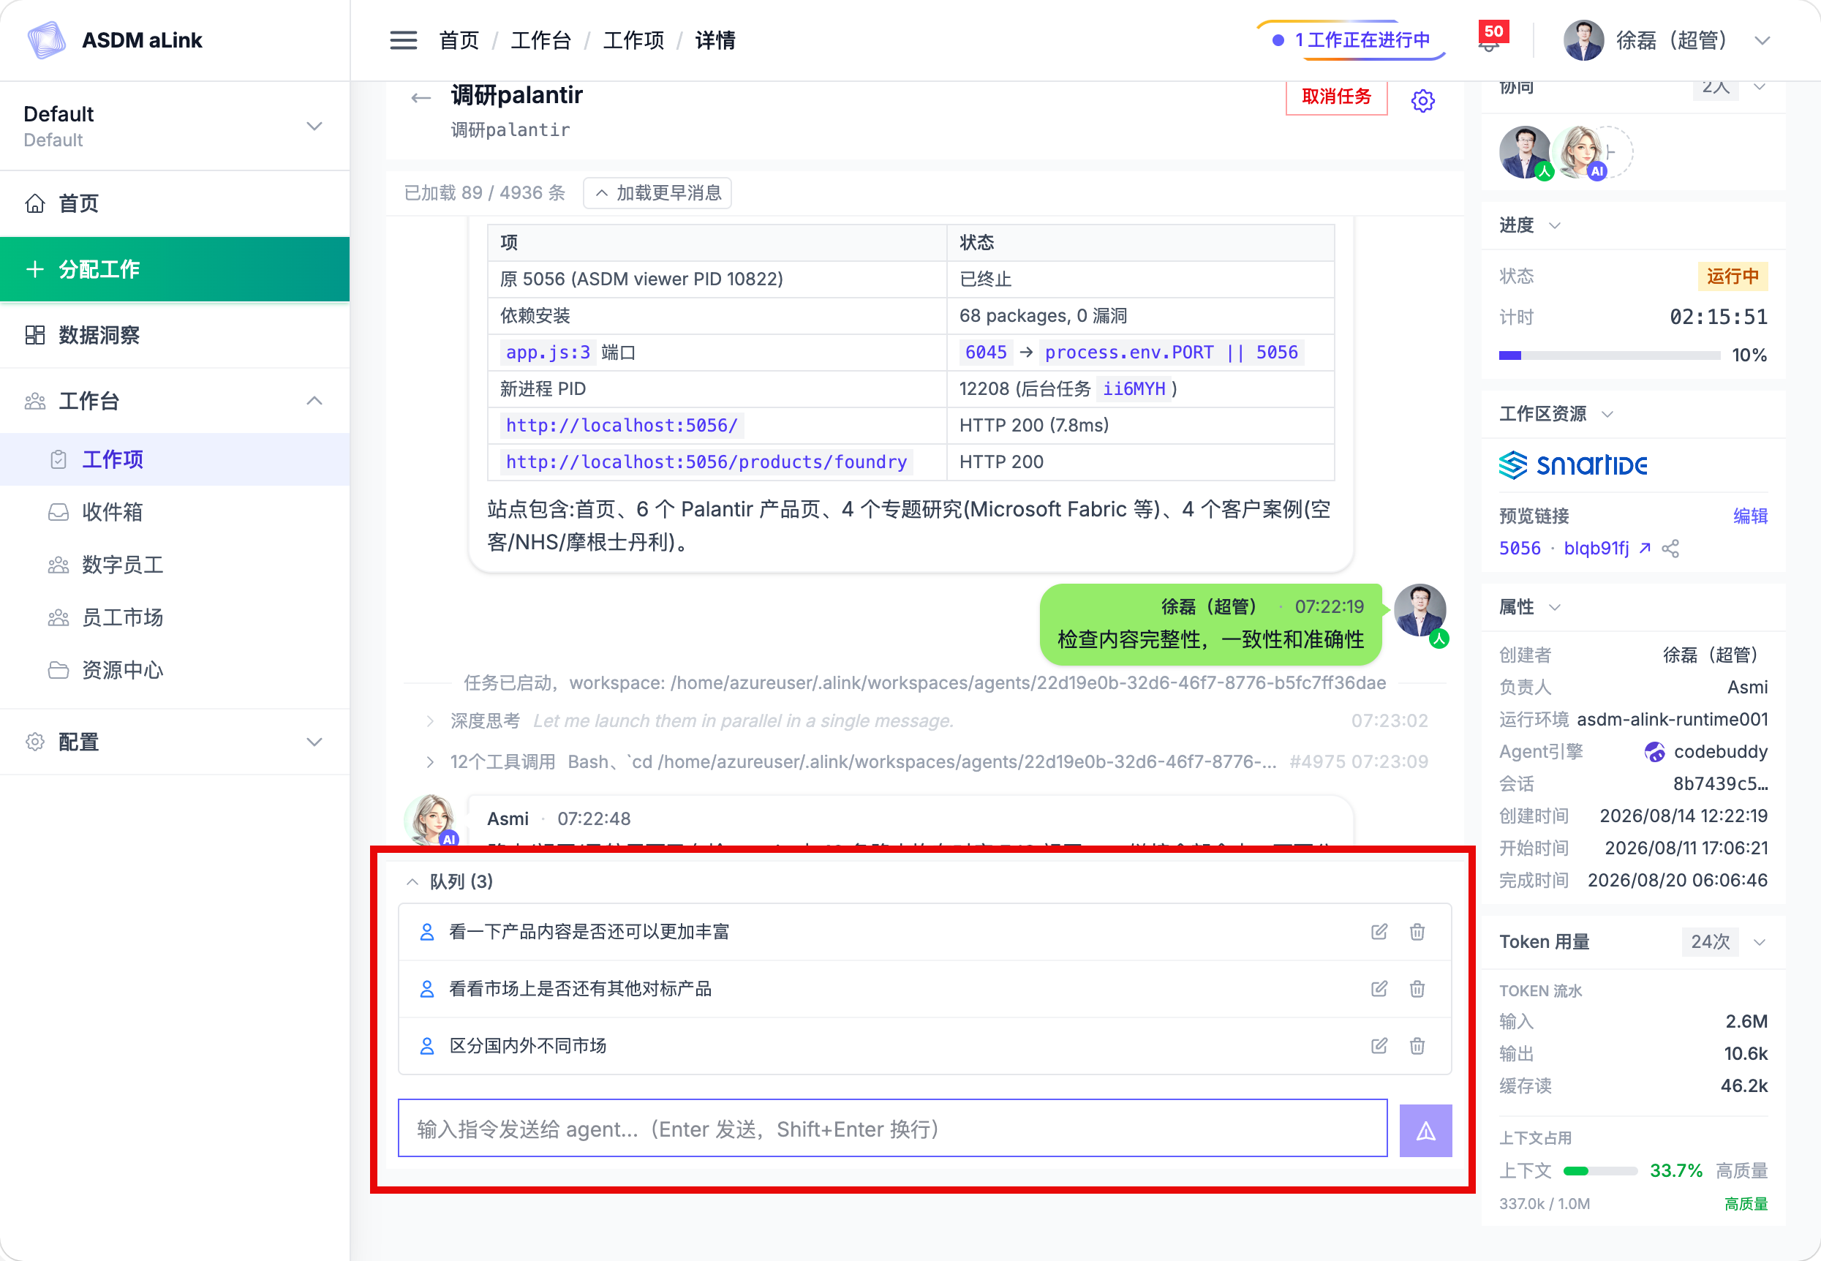Click the hamburger menu icon
Image resolution: width=1821 pixels, height=1261 pixels.
pos(403,40)
